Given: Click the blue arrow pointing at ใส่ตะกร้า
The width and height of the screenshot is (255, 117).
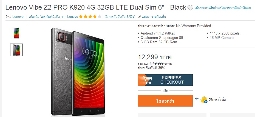Looking at the screenshot, I should pos(198,98).
